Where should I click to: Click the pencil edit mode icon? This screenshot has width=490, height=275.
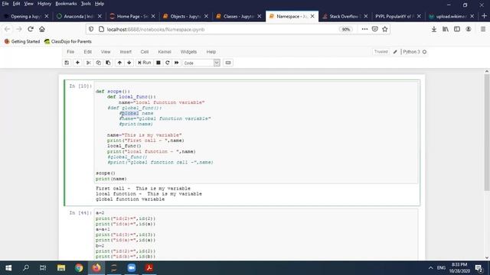pos(395,52)
